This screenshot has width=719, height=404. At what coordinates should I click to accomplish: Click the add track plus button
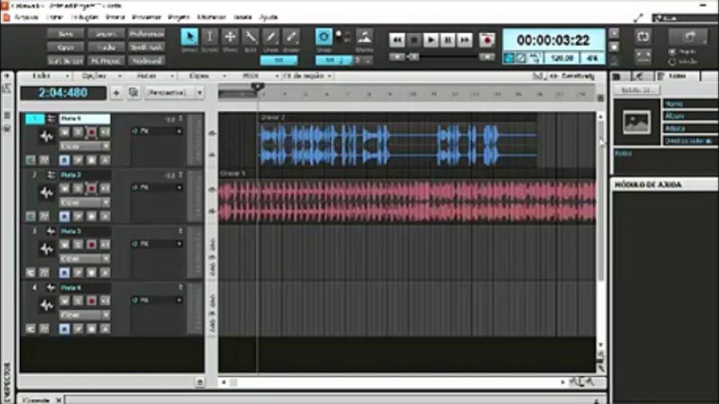coord(116,93)
